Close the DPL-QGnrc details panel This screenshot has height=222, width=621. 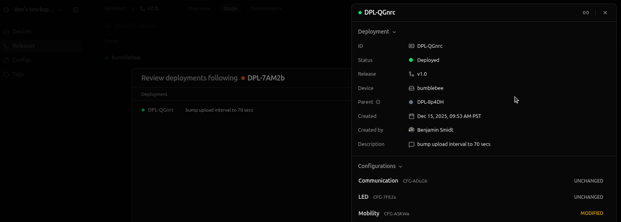(x=605, y=13)
